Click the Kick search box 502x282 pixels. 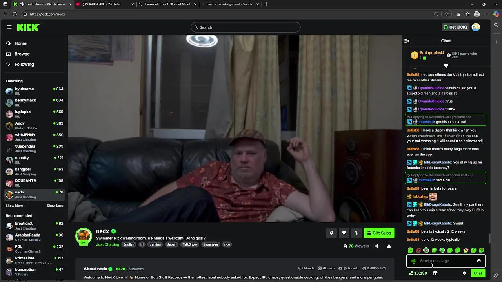pyautogui.click(x=246, y=27)
